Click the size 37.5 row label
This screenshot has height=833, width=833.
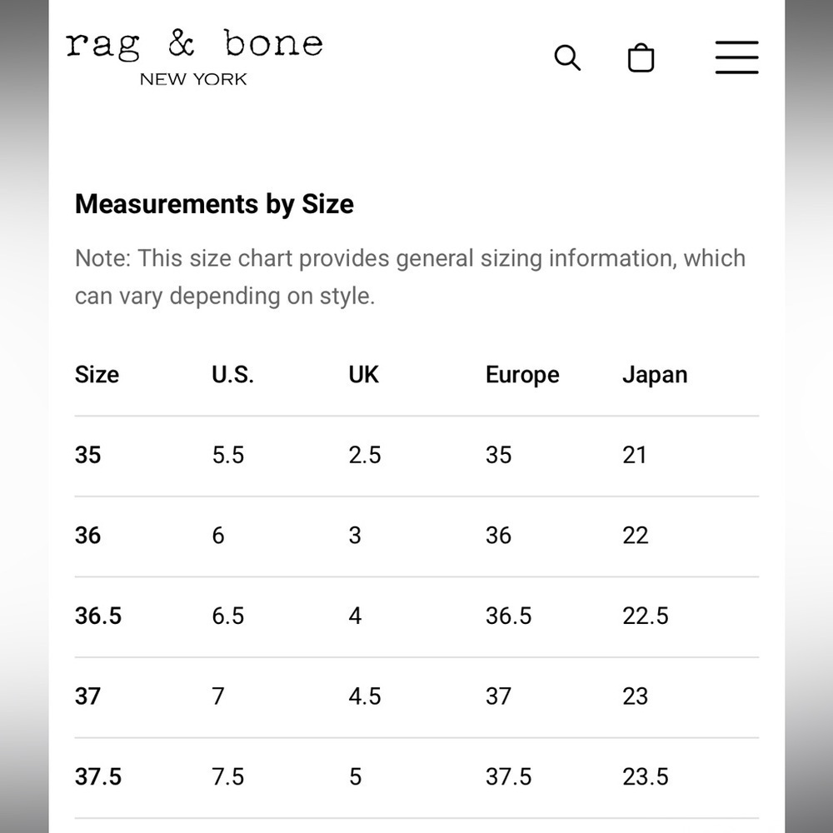pyautogui.click(x=98, y=776)
